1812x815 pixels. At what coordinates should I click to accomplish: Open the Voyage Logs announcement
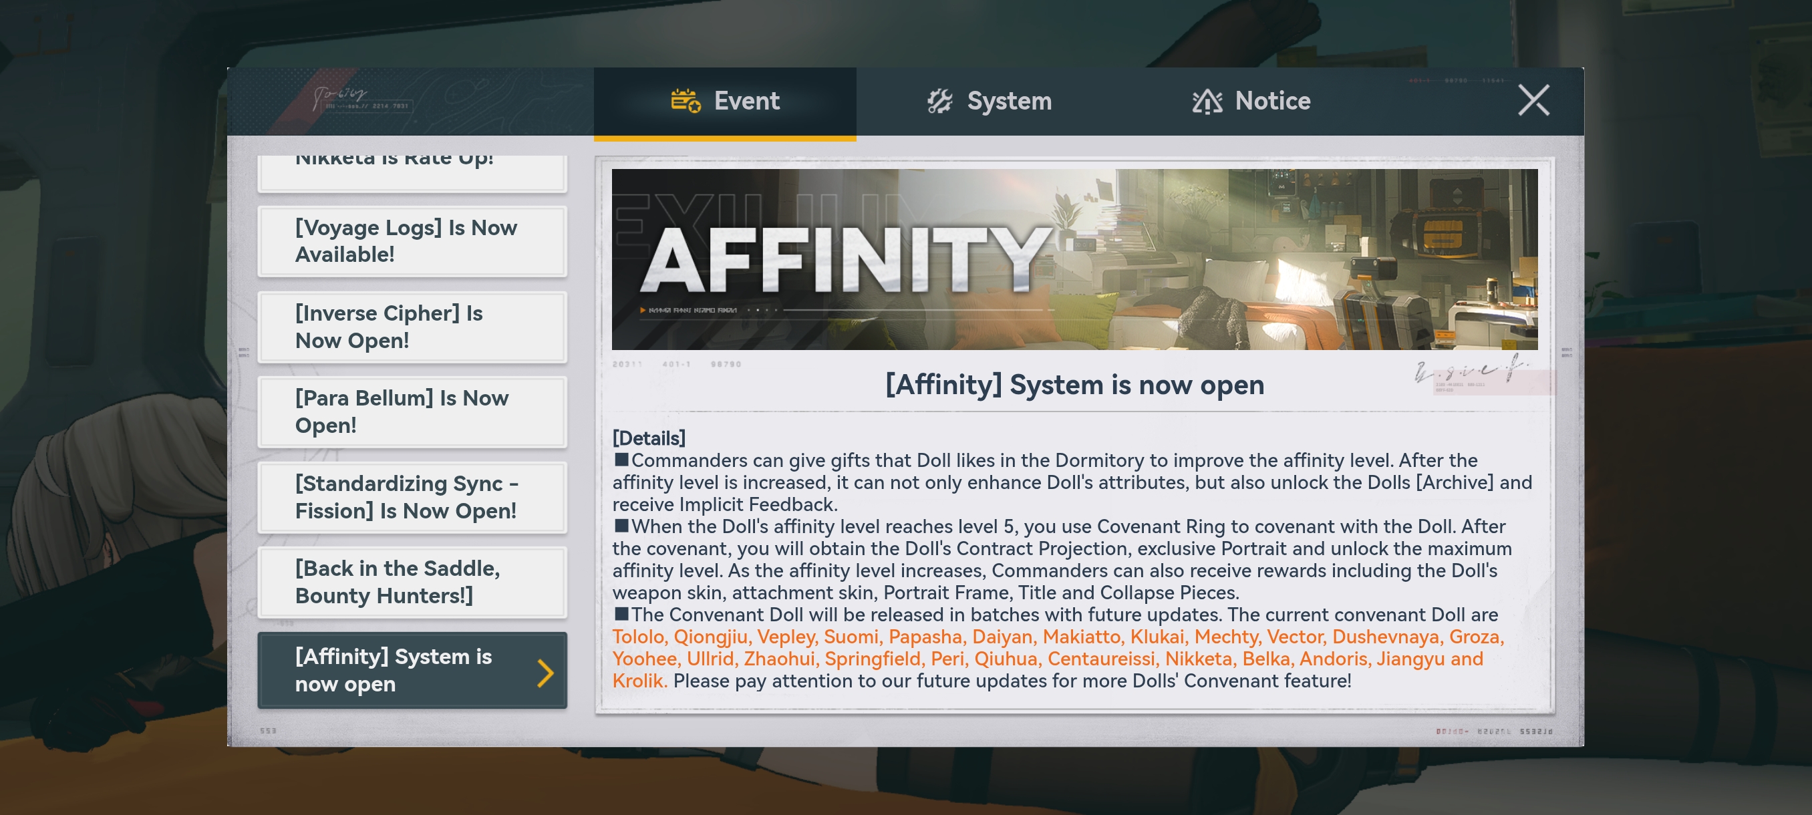point(412,240)
